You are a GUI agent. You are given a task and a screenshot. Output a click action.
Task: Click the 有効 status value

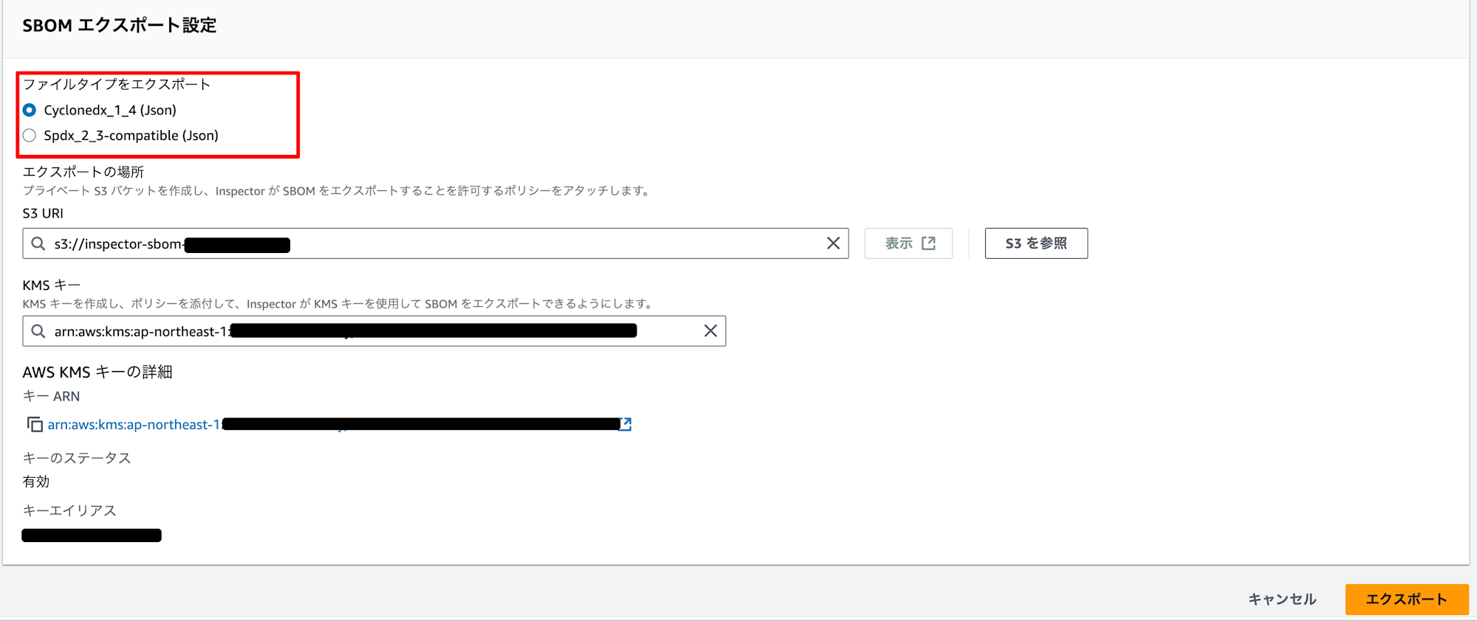(x=36, y=482)
